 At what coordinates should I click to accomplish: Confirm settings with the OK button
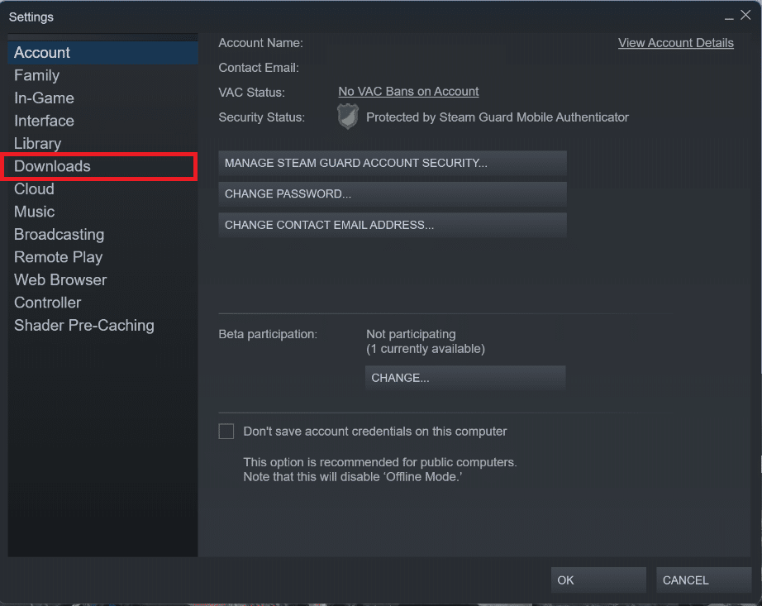point(598,580)
